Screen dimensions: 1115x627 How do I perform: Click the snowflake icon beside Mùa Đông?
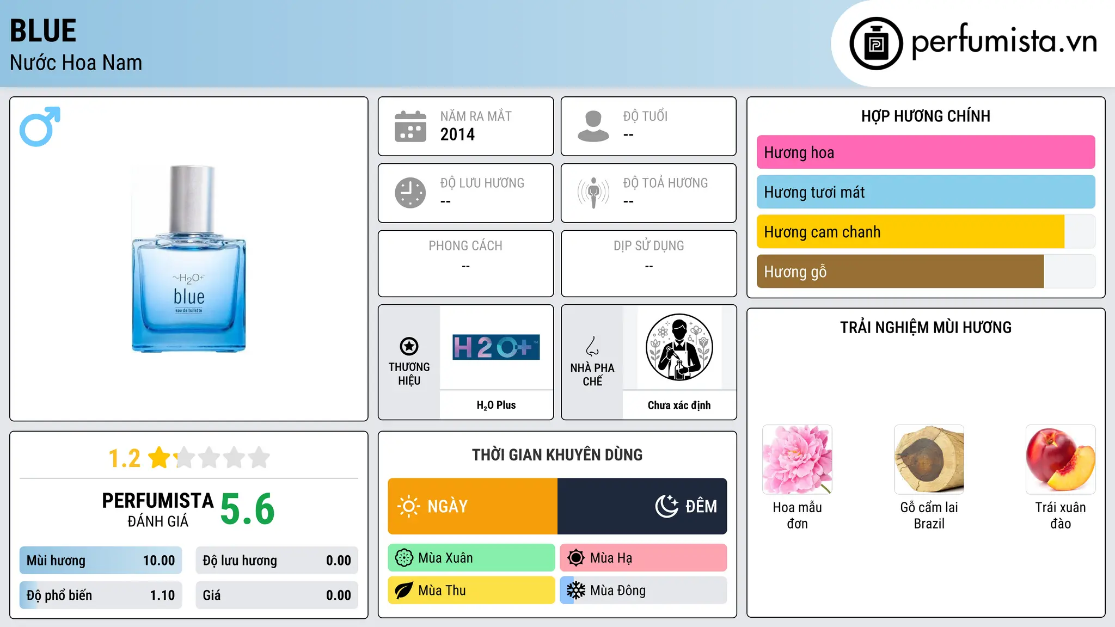pos(576,591)
